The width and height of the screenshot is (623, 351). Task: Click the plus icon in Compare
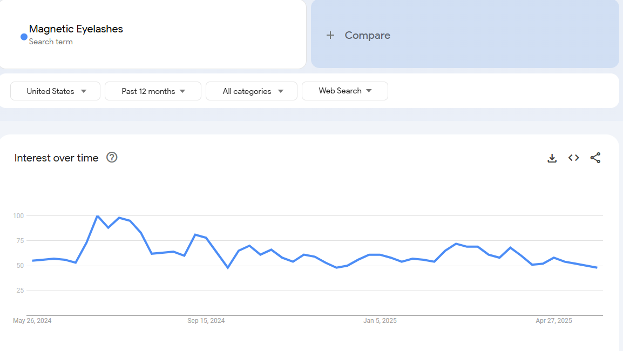[x=330, y=36]
